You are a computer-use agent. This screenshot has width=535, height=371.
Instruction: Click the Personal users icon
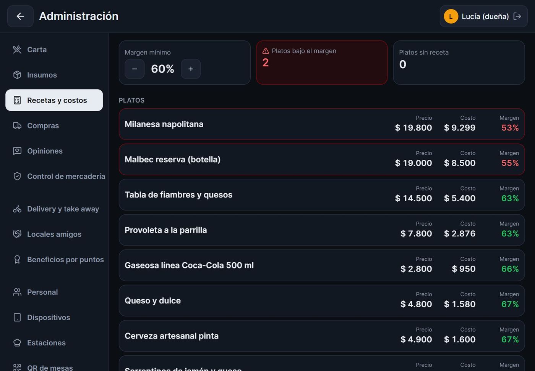17,292
